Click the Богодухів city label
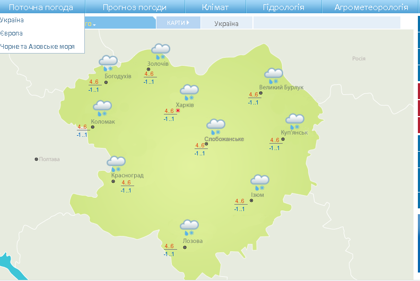Screen dimensions: 420x281 tap(118, 76)
